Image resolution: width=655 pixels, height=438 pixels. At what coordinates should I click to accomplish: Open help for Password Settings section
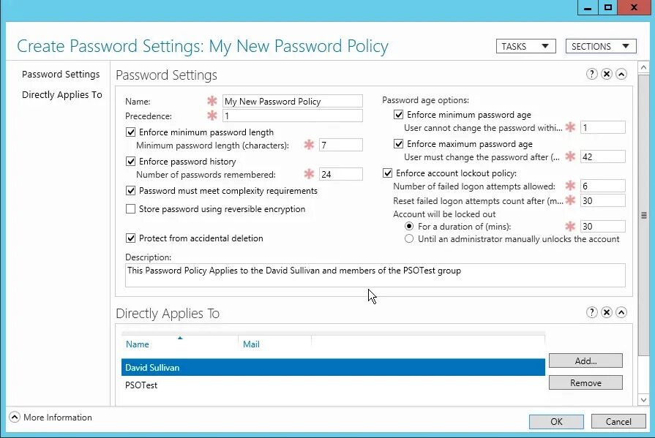[x=592, y=74]
